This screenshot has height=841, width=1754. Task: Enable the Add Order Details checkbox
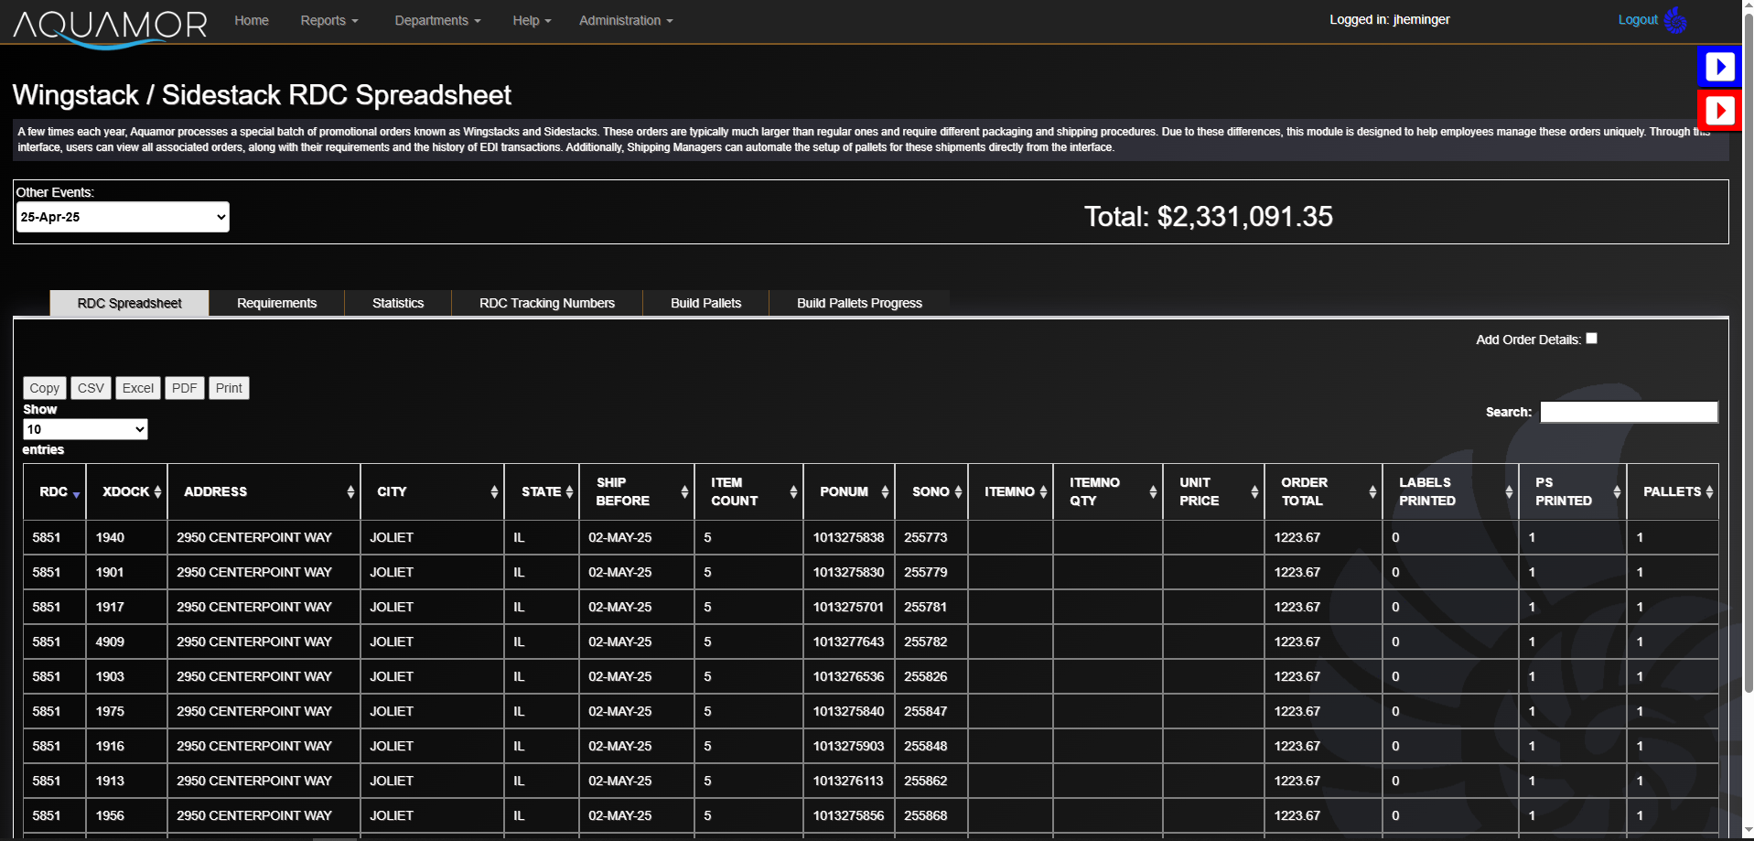(1591, 338)
